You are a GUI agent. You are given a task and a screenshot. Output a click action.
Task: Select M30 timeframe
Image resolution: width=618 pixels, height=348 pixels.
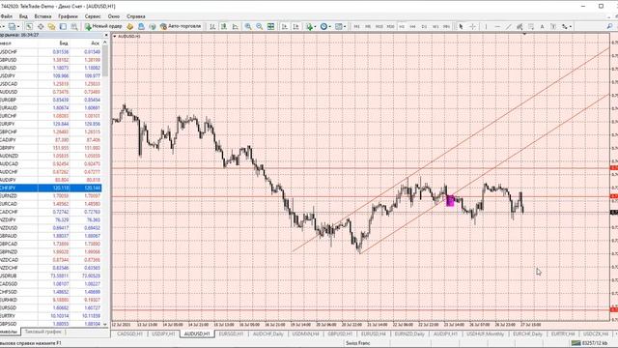tap(390, 26)
